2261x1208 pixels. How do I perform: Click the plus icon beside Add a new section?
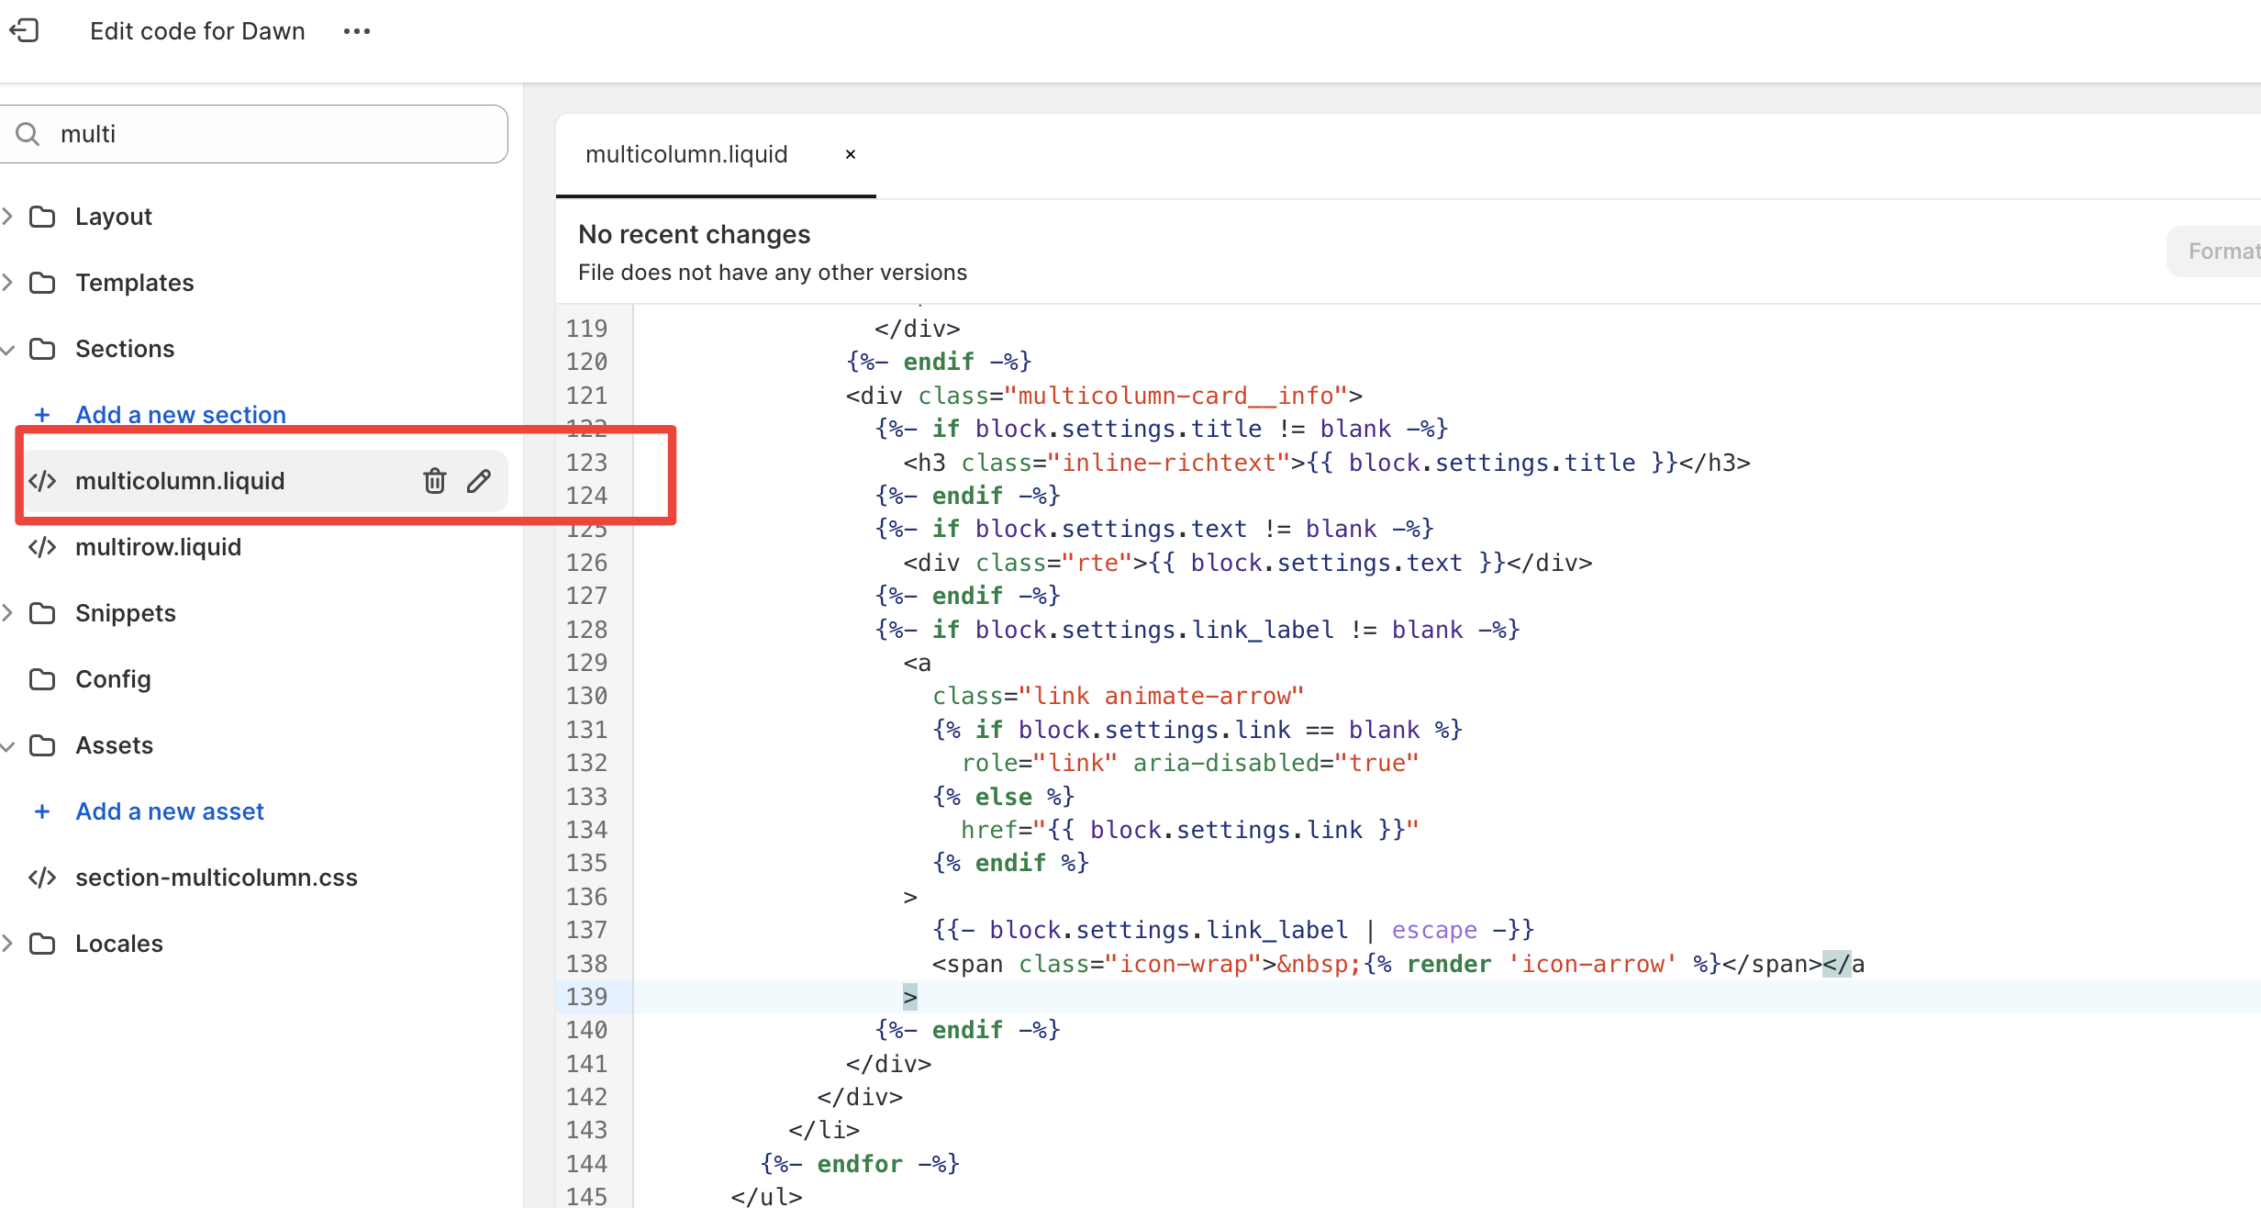(42, 415)
